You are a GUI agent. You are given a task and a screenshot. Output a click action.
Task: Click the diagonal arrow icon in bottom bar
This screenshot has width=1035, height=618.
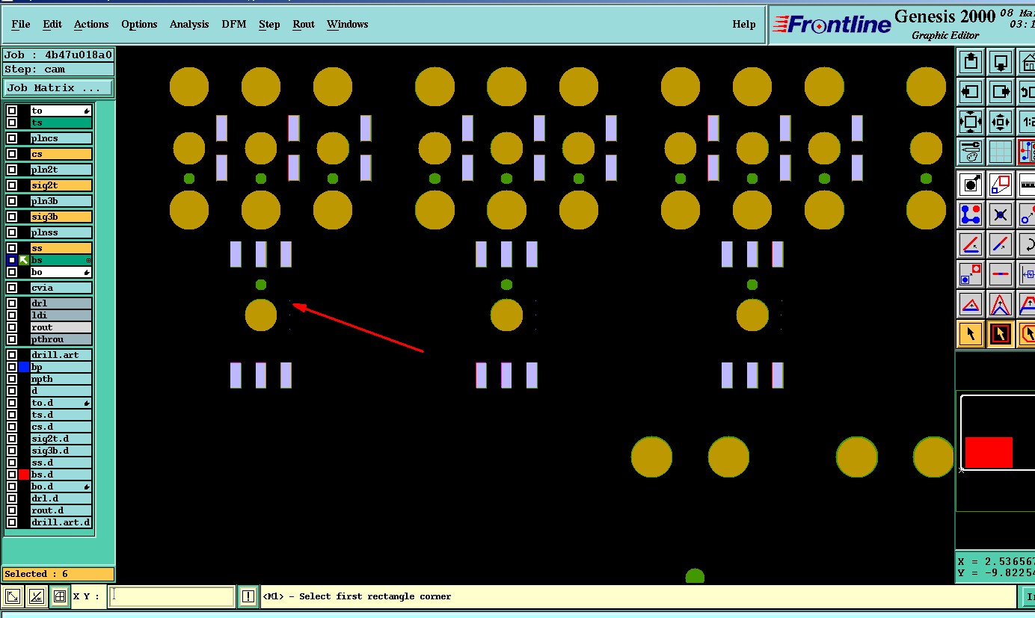pos(13,596)
